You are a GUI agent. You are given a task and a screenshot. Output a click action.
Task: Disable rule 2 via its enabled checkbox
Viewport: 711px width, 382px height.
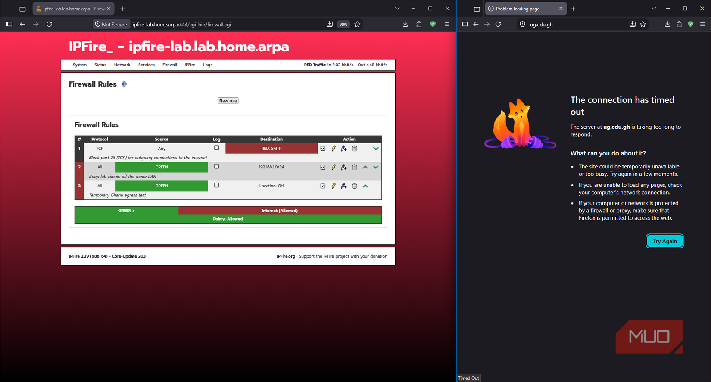click(x=323, y=167)
